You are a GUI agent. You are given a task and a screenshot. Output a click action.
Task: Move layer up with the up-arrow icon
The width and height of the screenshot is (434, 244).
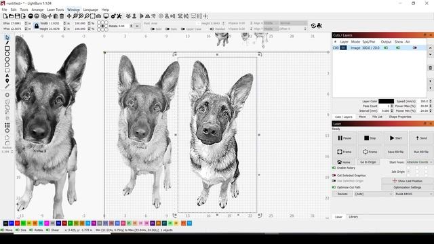(430, 48)
